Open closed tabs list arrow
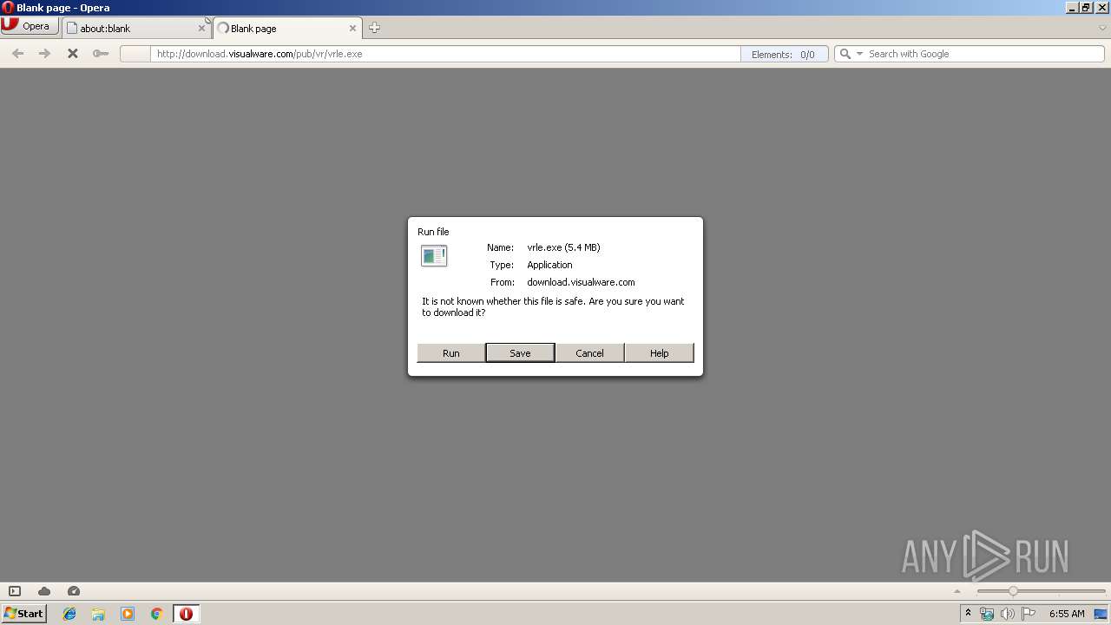 [1102, 28]
